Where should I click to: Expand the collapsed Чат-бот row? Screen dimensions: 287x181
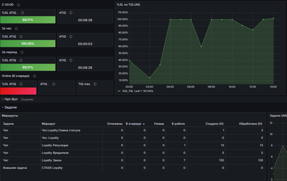[x=11, y=99]
